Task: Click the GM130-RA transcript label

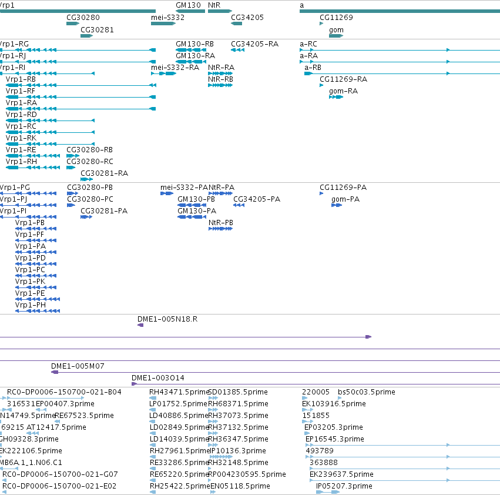Action: (196, 56)
